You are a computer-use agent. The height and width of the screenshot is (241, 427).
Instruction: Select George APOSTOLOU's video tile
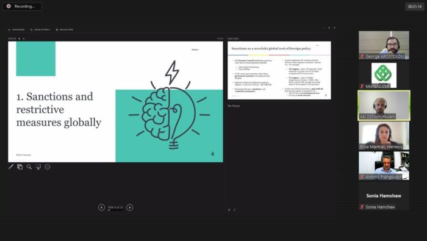384,45
